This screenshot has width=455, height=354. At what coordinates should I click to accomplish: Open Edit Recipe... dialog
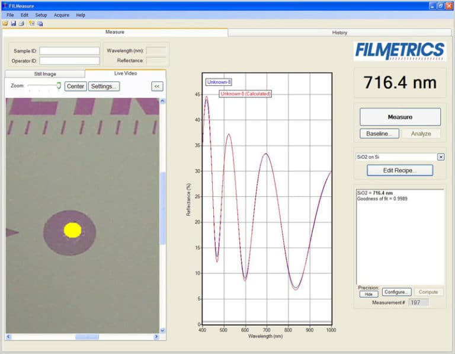click(399, 170)
